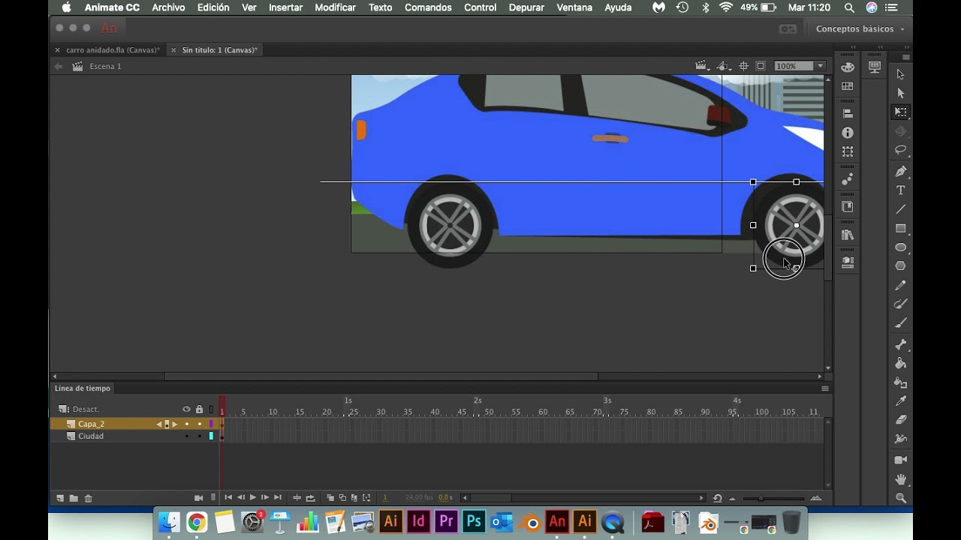961x540 pixels.
Task: Select the Eyedropper tool
Action: (x=900, y=400)
